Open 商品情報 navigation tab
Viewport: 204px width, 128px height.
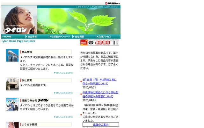pyautogui.click(x=37, y=37)
